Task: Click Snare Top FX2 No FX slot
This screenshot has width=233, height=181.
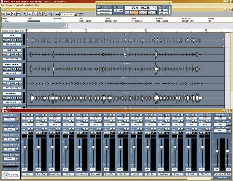Action: pos(41,124)
